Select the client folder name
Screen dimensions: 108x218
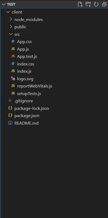(x=17, y=12)
